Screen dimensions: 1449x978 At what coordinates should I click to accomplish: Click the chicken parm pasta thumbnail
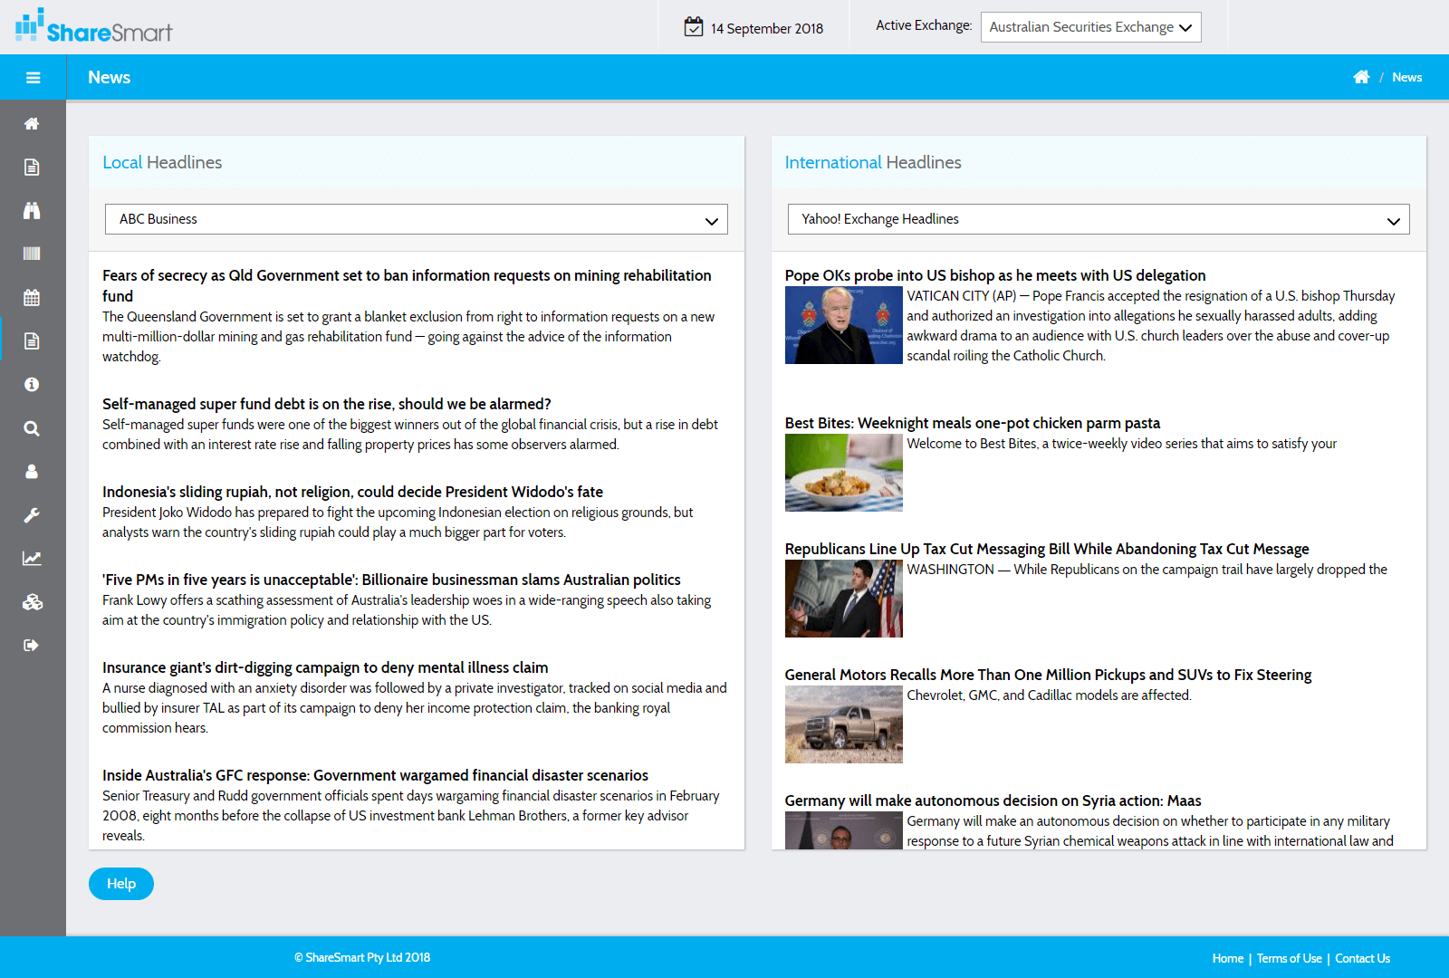[x=844, y=473]
